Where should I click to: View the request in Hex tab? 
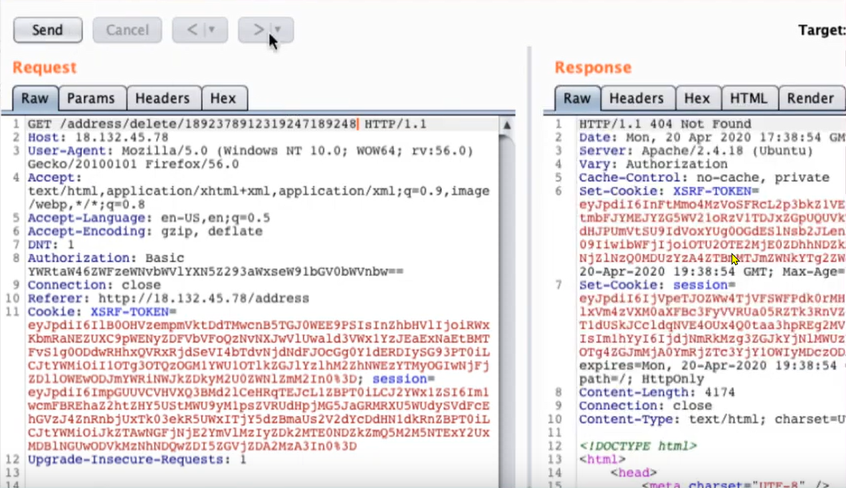coord(223,98)
